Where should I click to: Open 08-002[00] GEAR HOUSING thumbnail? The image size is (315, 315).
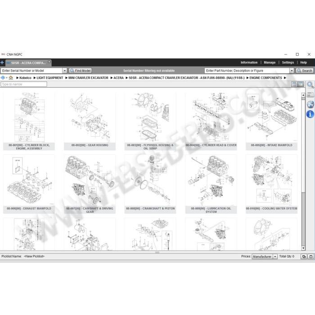tap(90, 121)
